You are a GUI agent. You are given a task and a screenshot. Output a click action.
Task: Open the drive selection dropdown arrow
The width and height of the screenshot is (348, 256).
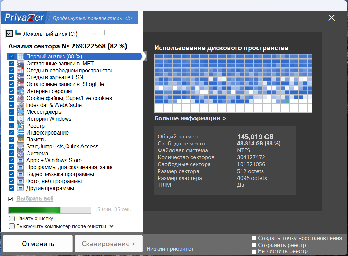pos(95,34)
